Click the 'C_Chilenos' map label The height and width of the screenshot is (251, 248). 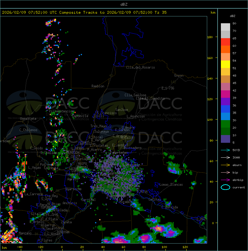click(x=28, y=130)
